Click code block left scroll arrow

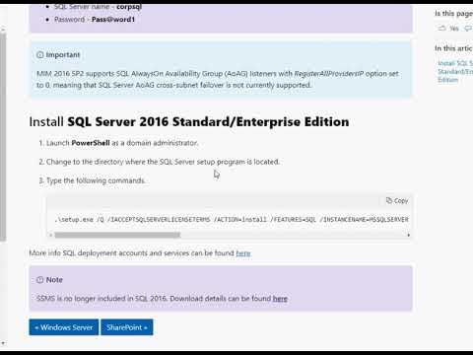tap(50, 235)
